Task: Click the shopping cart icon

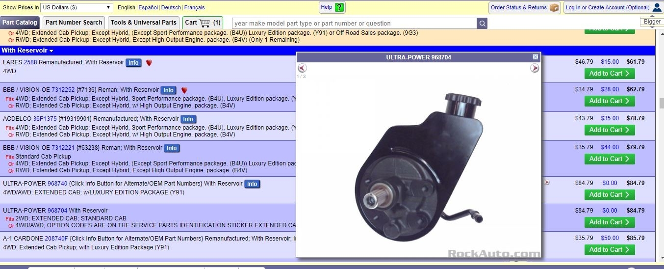Action: coord(204,23)
